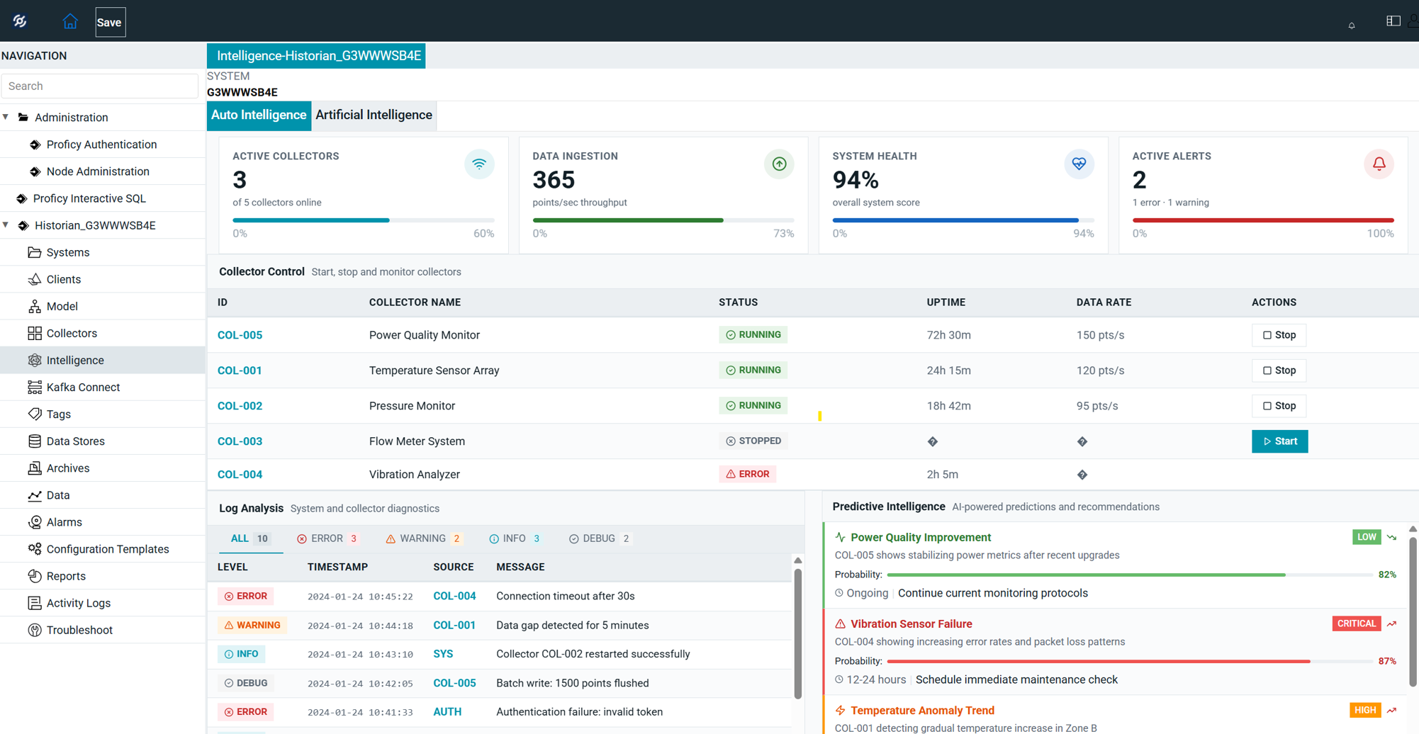The width and height of the screenshot is (1419, 734).
Task: Open the notifications bell in the header
Action: click(x=1352, y=26)
